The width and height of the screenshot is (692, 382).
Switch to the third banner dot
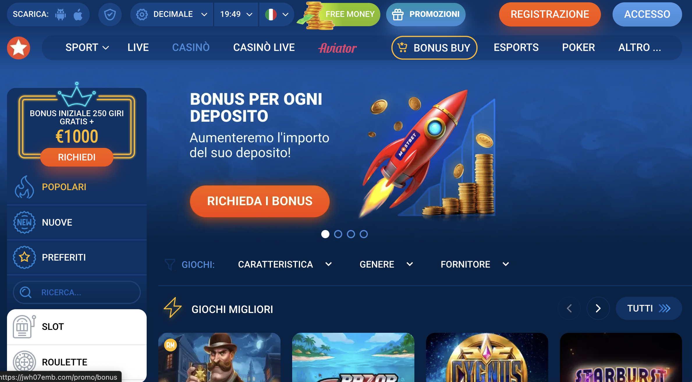351,234
